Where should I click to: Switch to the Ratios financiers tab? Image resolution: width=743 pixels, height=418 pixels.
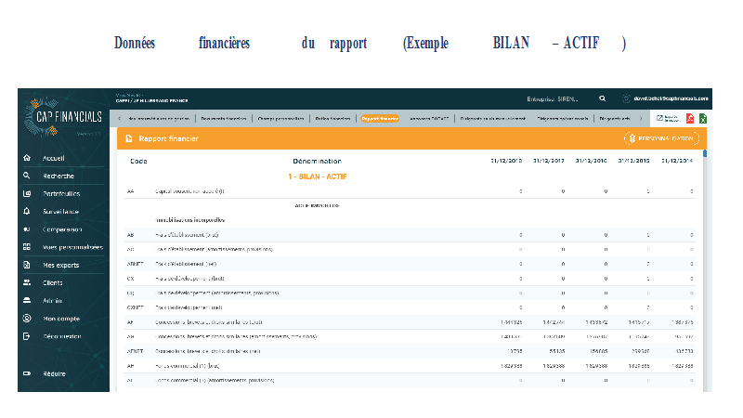[x=332, y=119]
